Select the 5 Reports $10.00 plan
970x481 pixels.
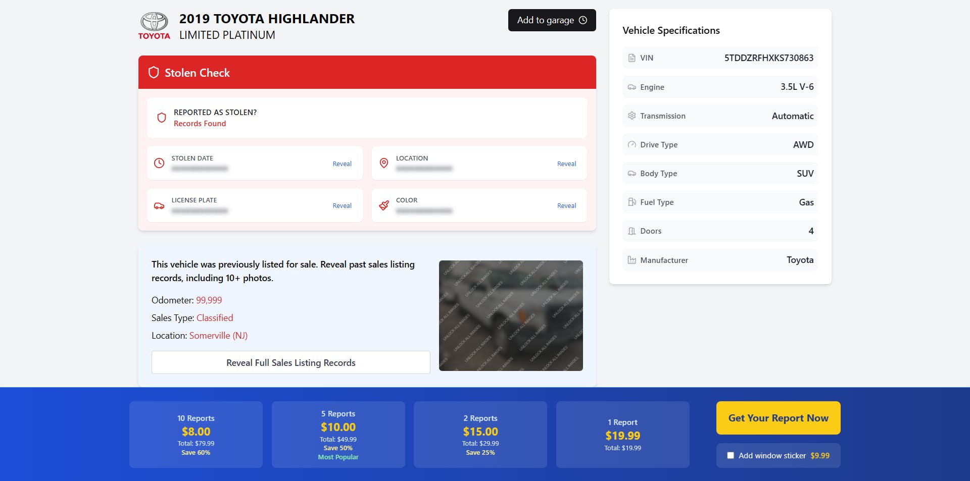[x=338, y=435]
